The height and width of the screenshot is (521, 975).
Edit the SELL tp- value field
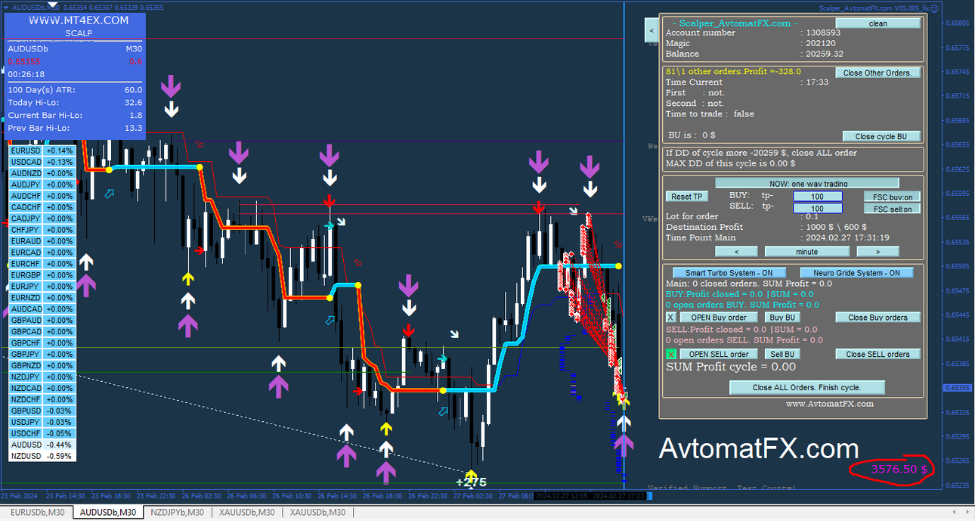point(817,208)
